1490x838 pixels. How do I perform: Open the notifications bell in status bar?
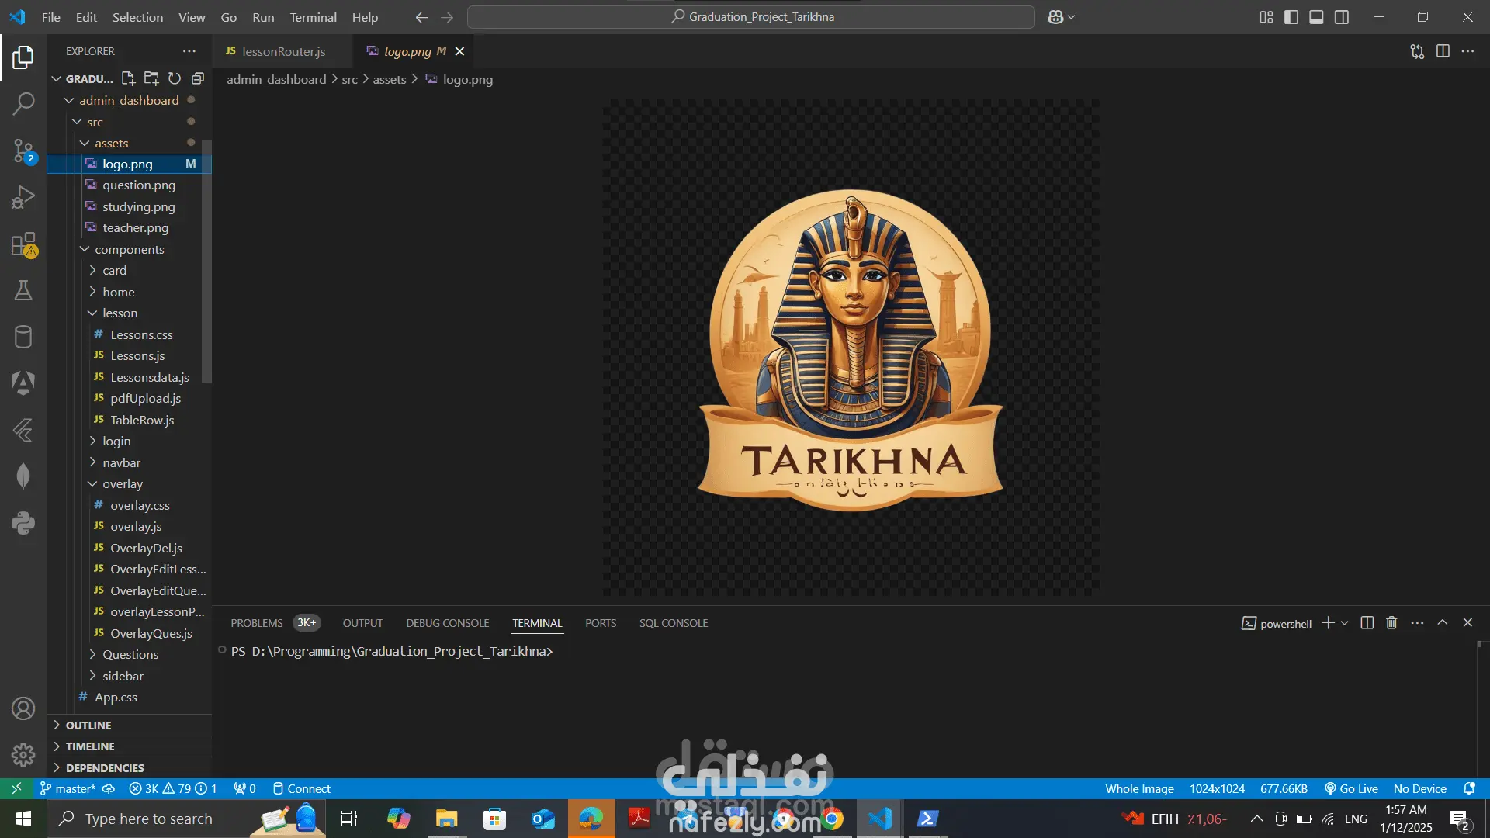[x=1469, y=789]
